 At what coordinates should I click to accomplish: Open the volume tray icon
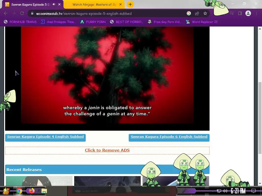pyautogui.click(x=225, y=191)
